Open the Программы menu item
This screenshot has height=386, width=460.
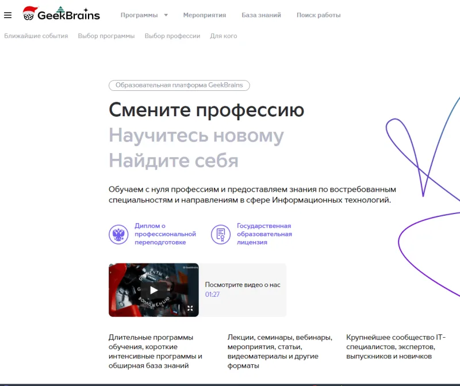pos(139,15)
